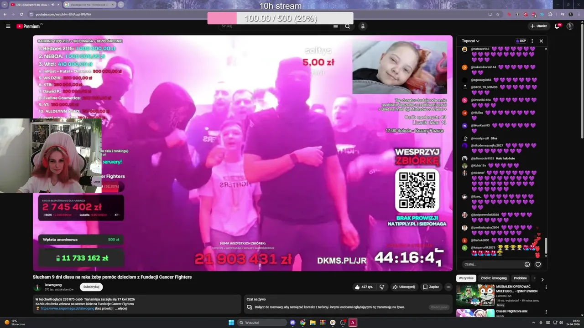Click the Otwórz panel button
Image resolution: width=584 pixels, height=328 pixels.
[440, 307]
